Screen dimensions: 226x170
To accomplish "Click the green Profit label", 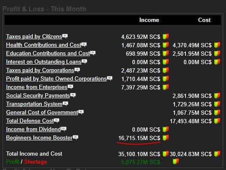I will coord(13,162).
